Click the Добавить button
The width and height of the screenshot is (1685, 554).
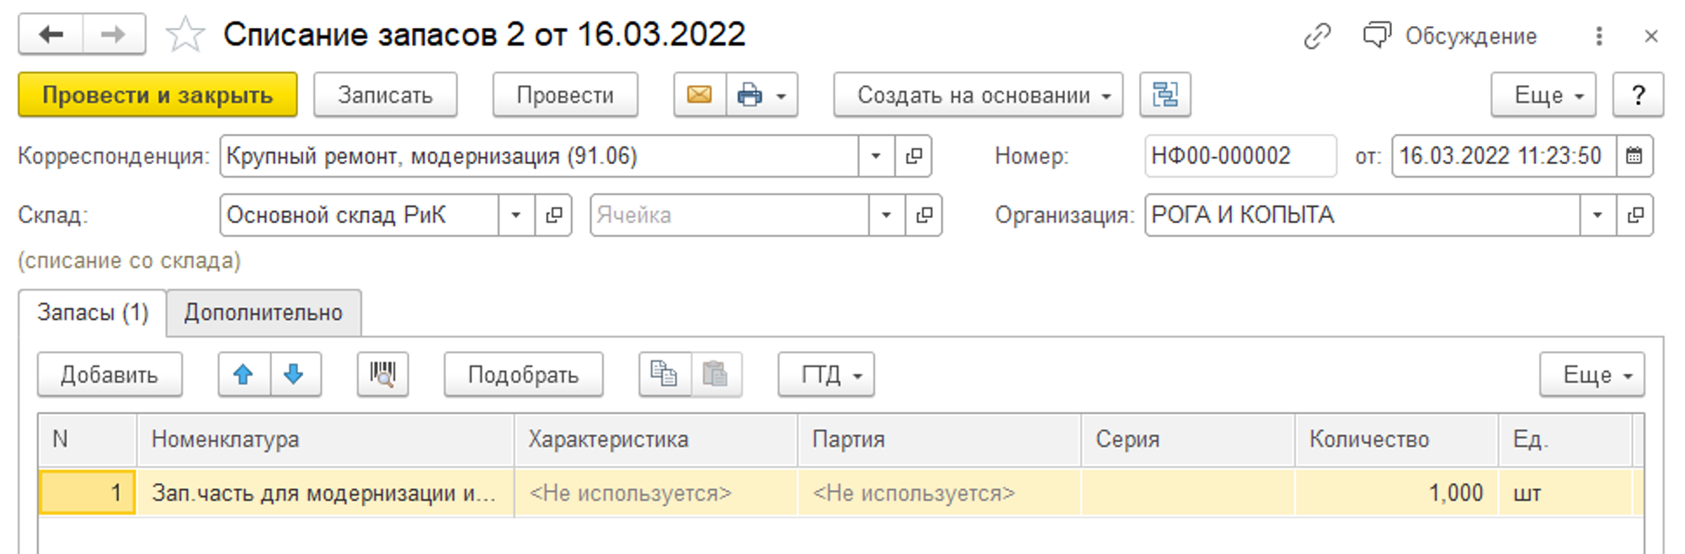(x=109, y=375)
